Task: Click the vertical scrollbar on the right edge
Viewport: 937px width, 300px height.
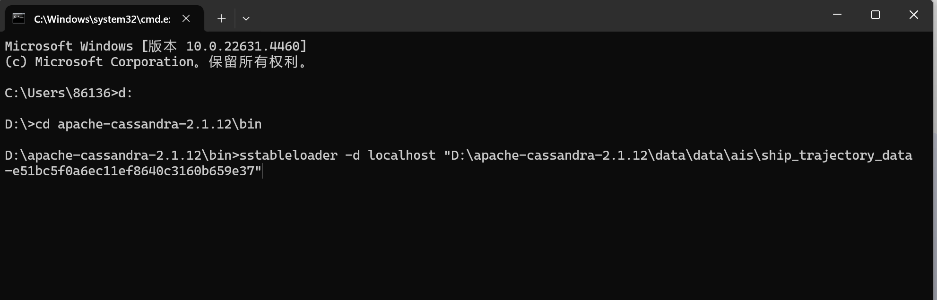Action: [934, 165]
